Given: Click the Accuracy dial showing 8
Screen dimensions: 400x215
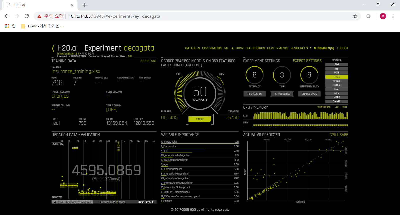Looking at the screenshot, I should tap(254, 75).
